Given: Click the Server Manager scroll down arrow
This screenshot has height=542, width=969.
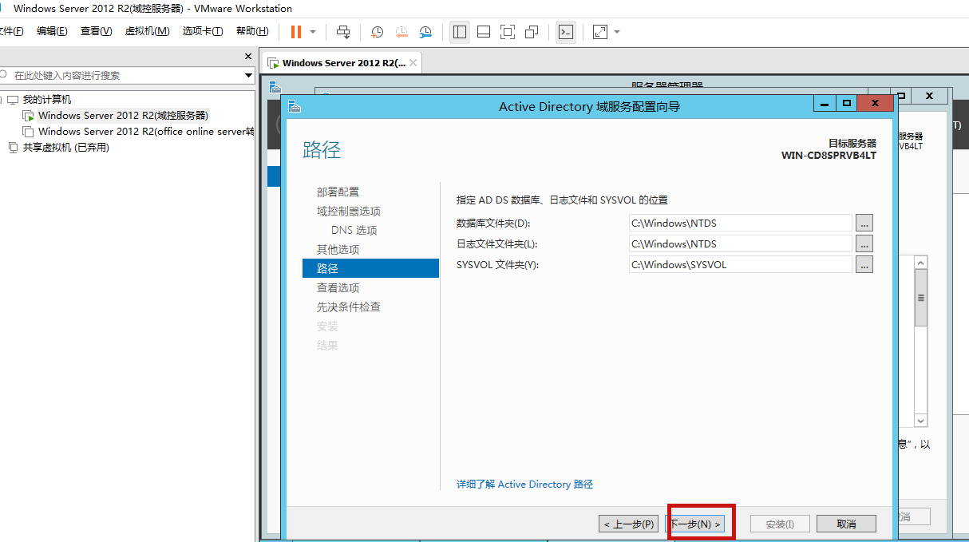Looking at the screenshot, I should (x=920, y=421).
